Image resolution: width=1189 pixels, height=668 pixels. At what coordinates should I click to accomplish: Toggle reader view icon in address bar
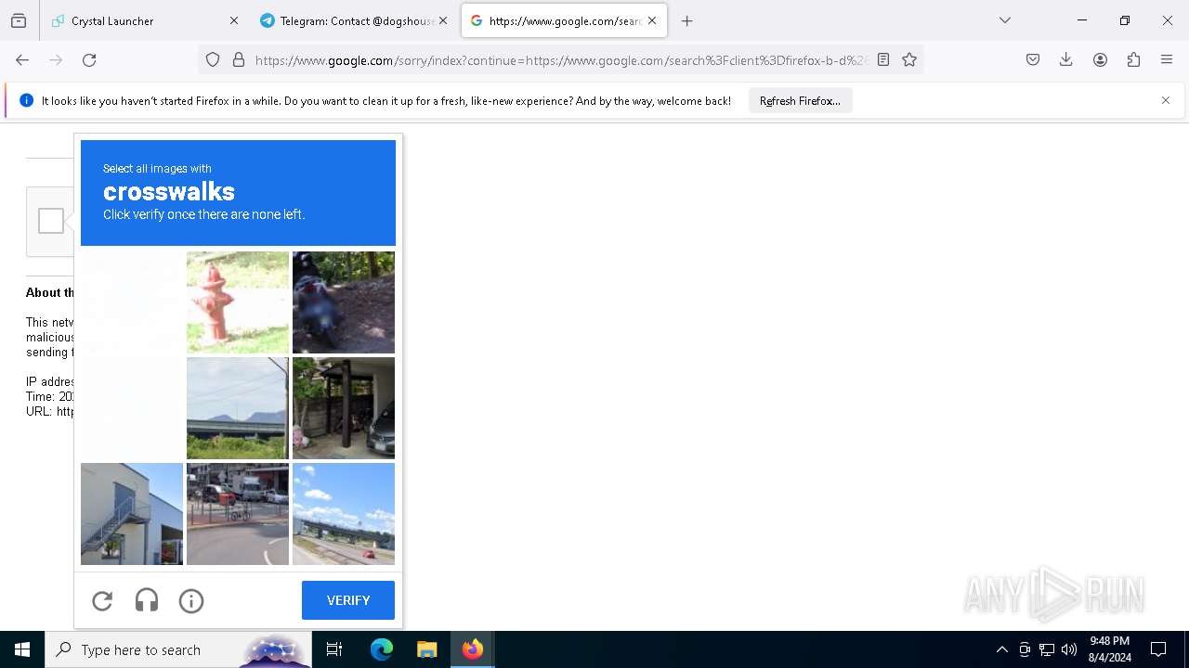pyautogui.click(x=883, y=60)
